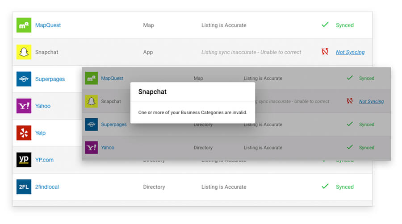Open the YP.com listing link
This screenshot has height=224, width=402.
click(44, 160)
